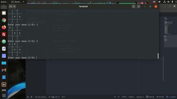Image resolution: width=177 pixels, height=99 pixels.
Task: Open the linter errors and warnings indicator
Action: tap(54, 97)
